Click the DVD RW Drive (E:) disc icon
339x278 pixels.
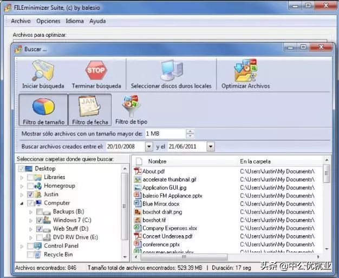47,237
